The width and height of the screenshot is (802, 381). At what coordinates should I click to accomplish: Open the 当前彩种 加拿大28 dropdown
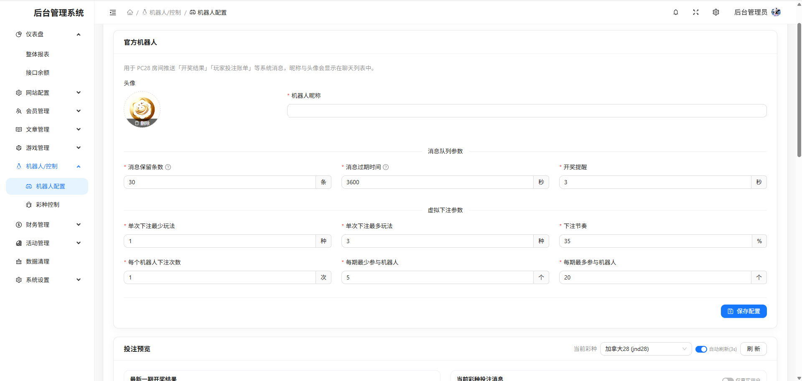coord(646,349)
